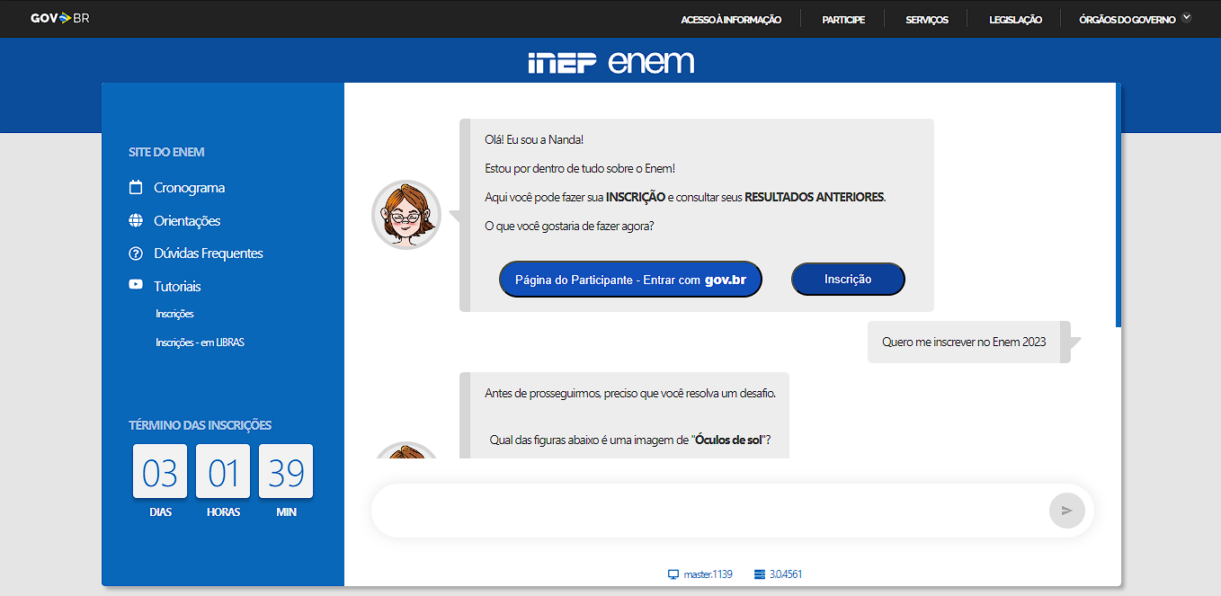This screenshot has height=596, width=1221.
Task: Open the Serviços menu item
Action: [927, 20]
